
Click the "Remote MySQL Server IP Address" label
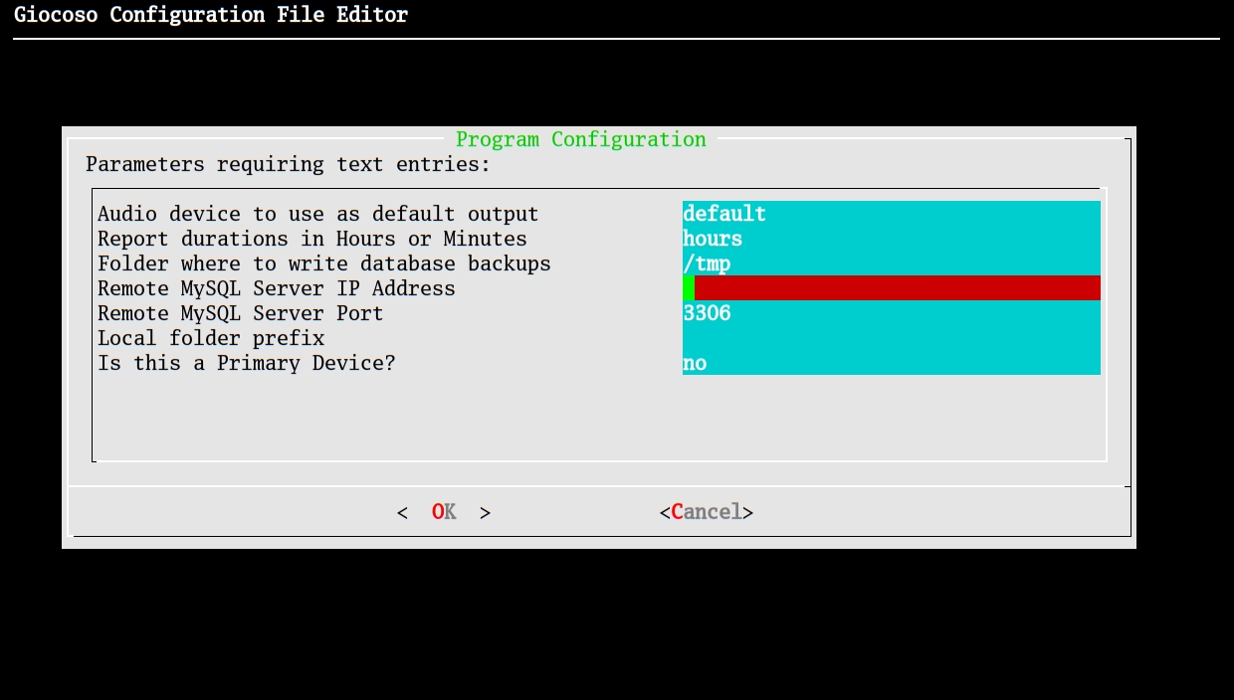point(276,288)
